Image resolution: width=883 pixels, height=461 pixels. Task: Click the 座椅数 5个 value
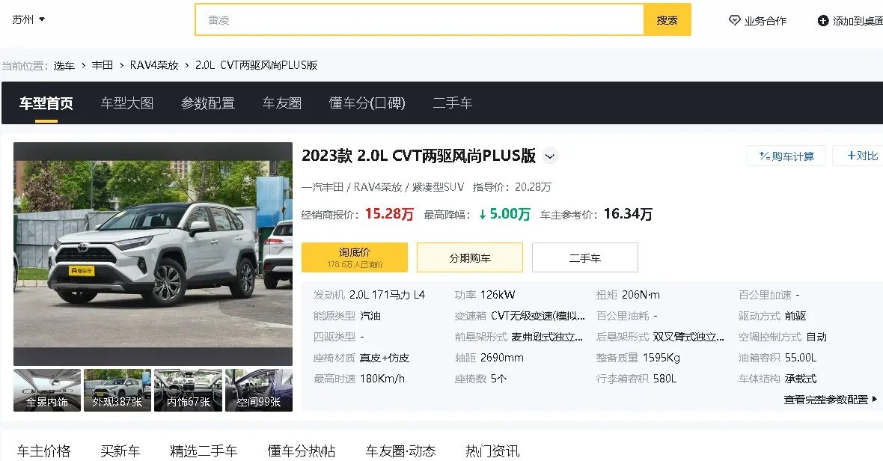[498, 379]
